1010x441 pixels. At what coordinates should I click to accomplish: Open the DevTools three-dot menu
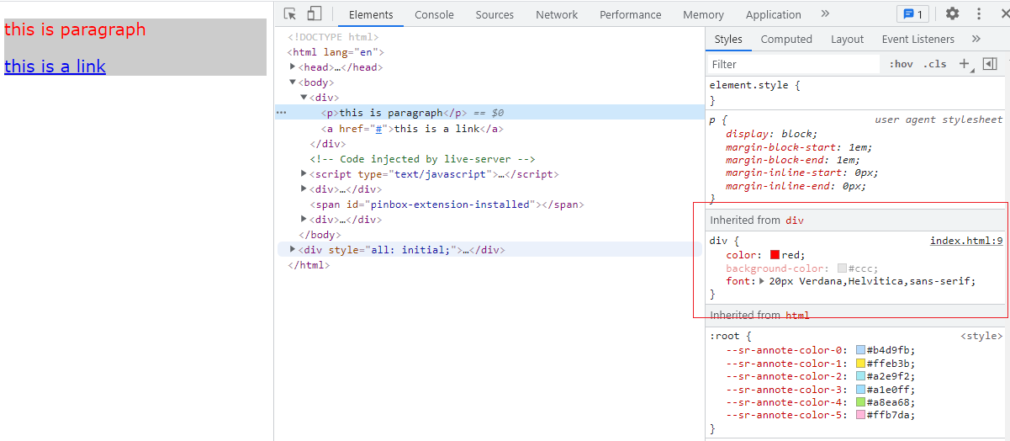point(979,13)
